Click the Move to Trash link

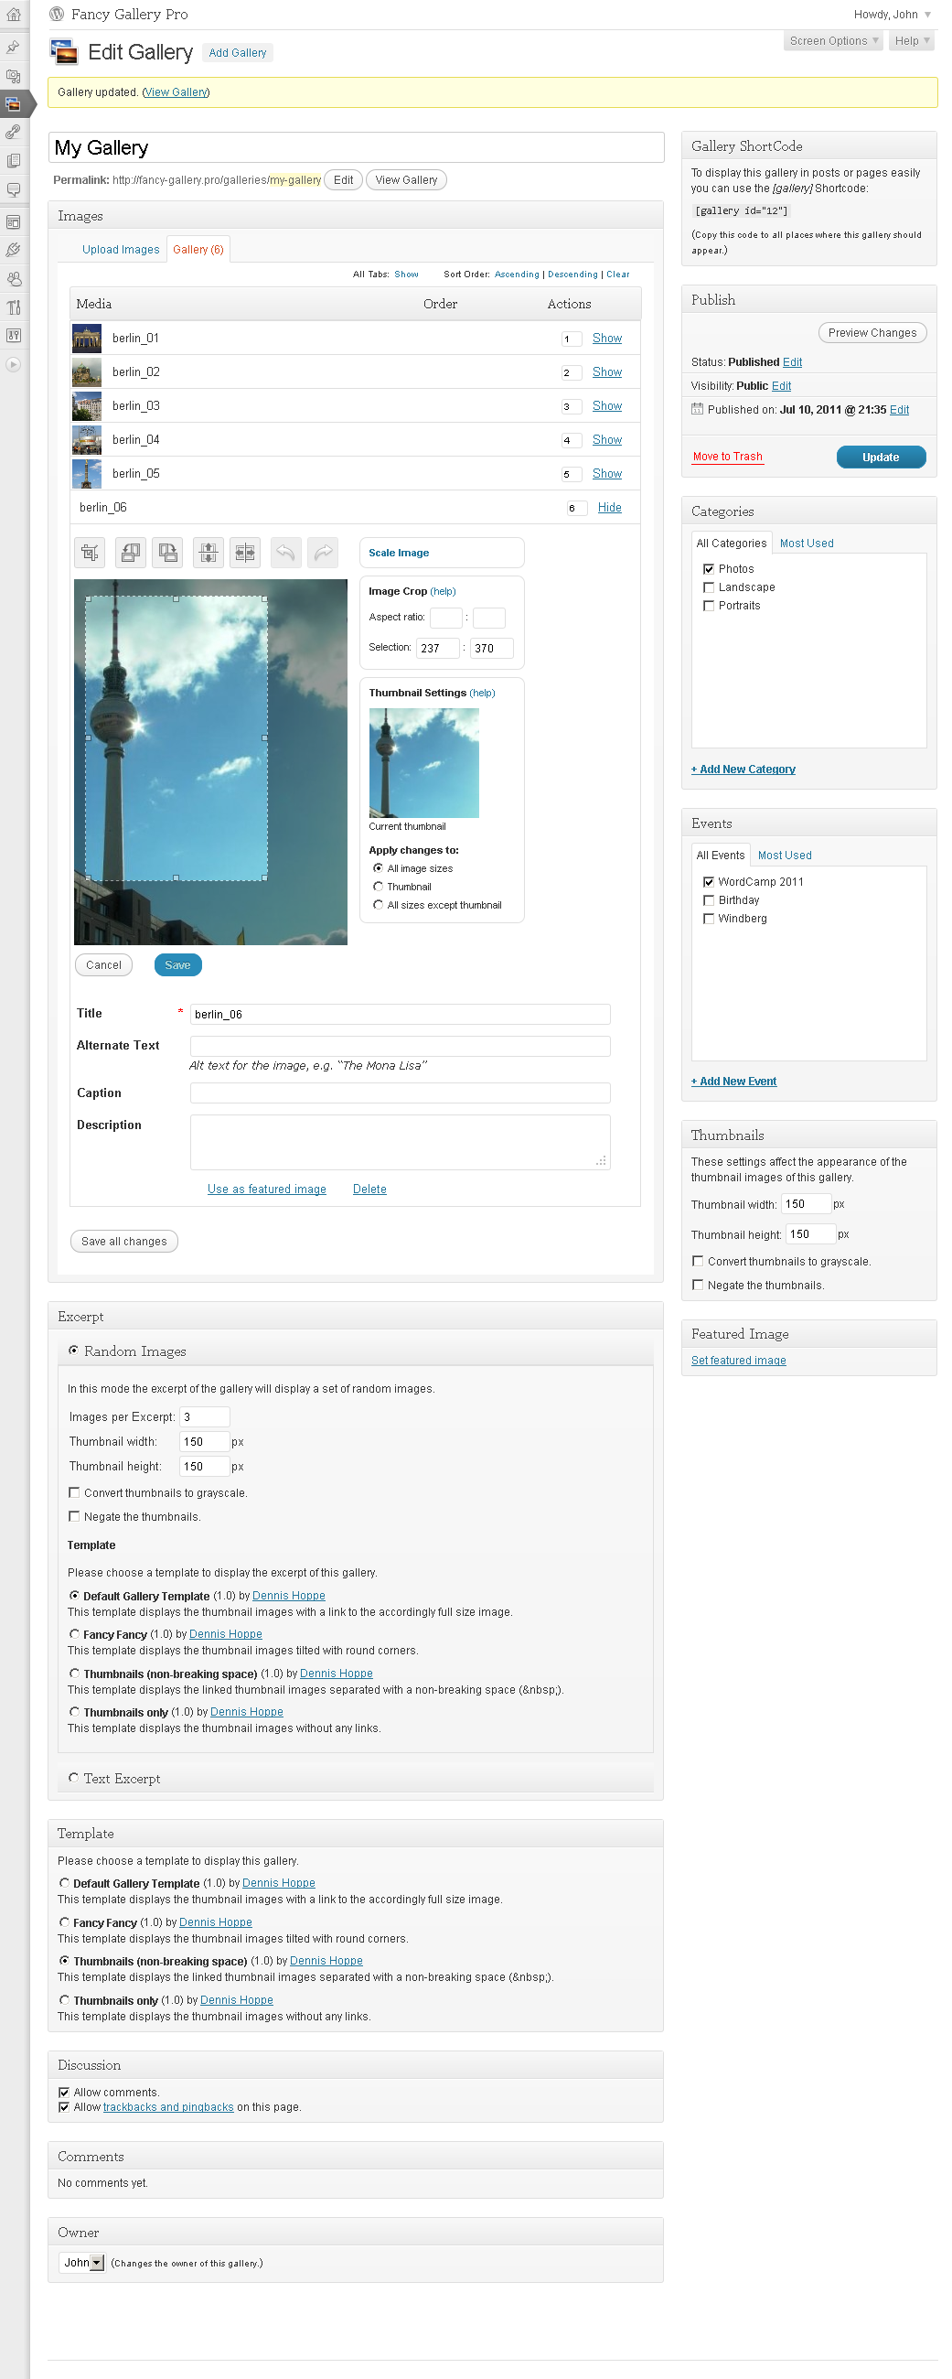pyautogui.click(x=728, y=457)
